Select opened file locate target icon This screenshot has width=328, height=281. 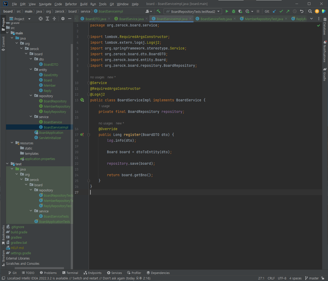pos(41,19)
